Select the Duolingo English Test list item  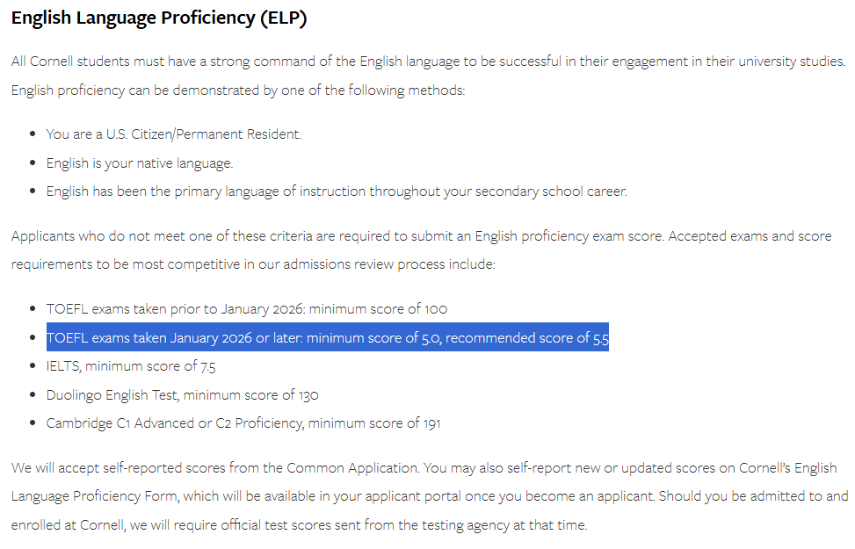182,394
